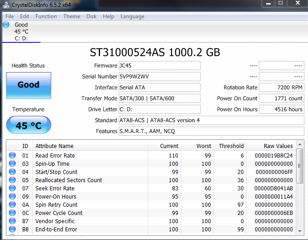The image size is (308, 240).
Task: Click status orb for Vendor Specific row
Action: [x=12, y=221]
